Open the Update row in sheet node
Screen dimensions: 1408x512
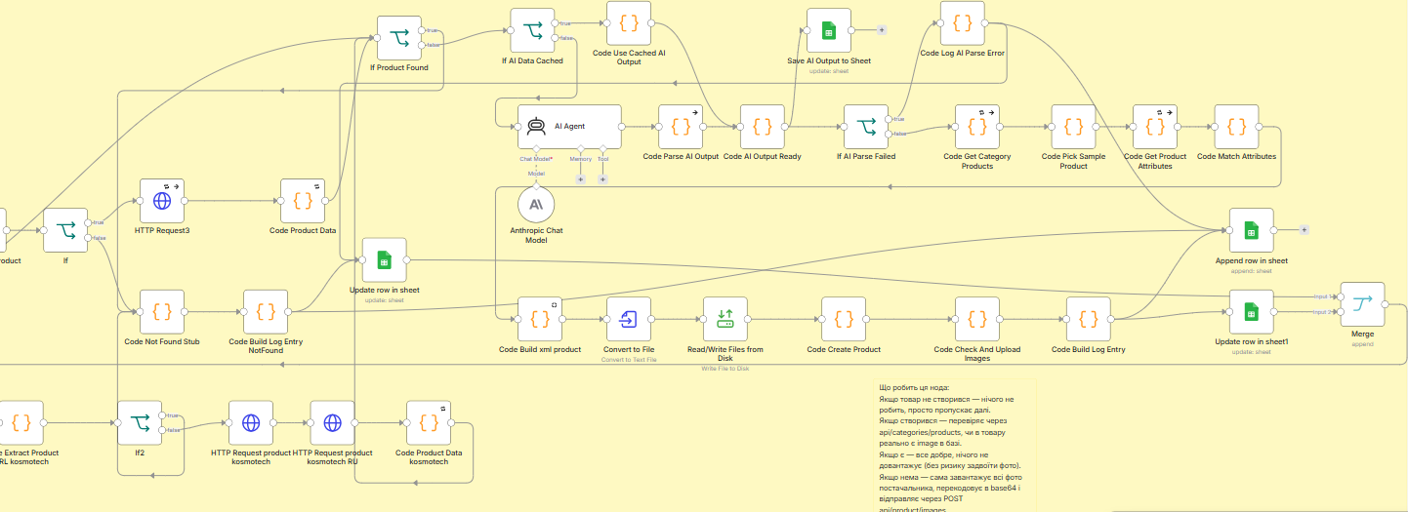point(385,260)
